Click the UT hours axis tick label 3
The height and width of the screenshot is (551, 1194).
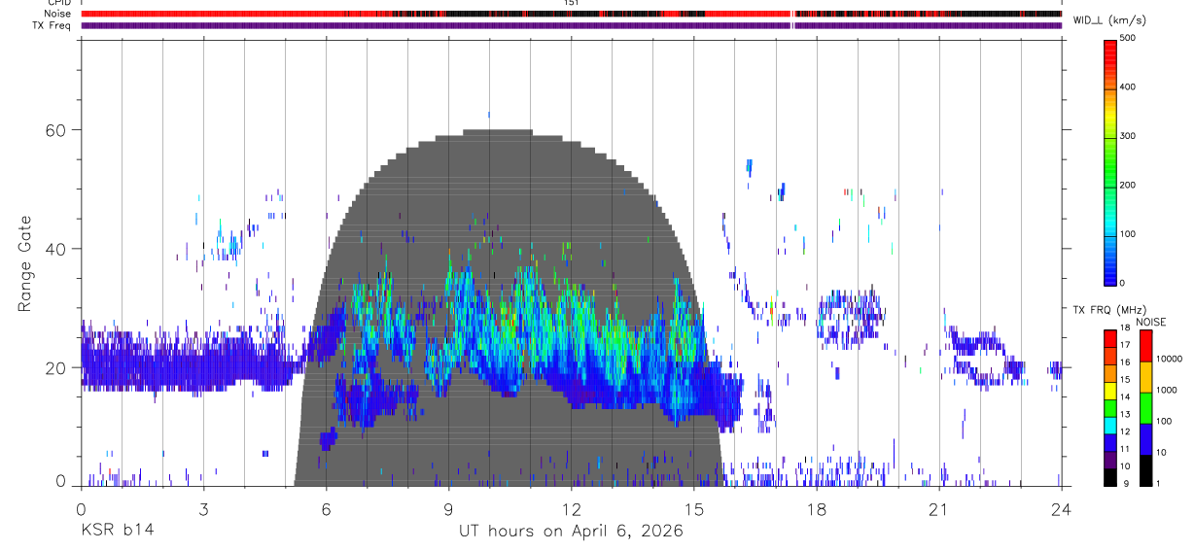(x=203, y=508)
